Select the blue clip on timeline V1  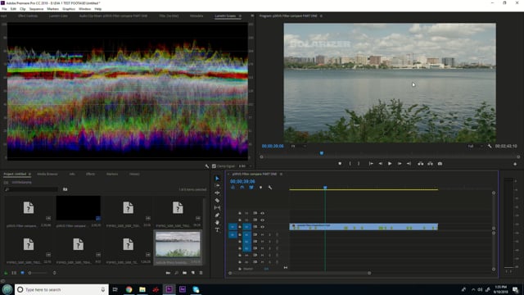point(364,227)
